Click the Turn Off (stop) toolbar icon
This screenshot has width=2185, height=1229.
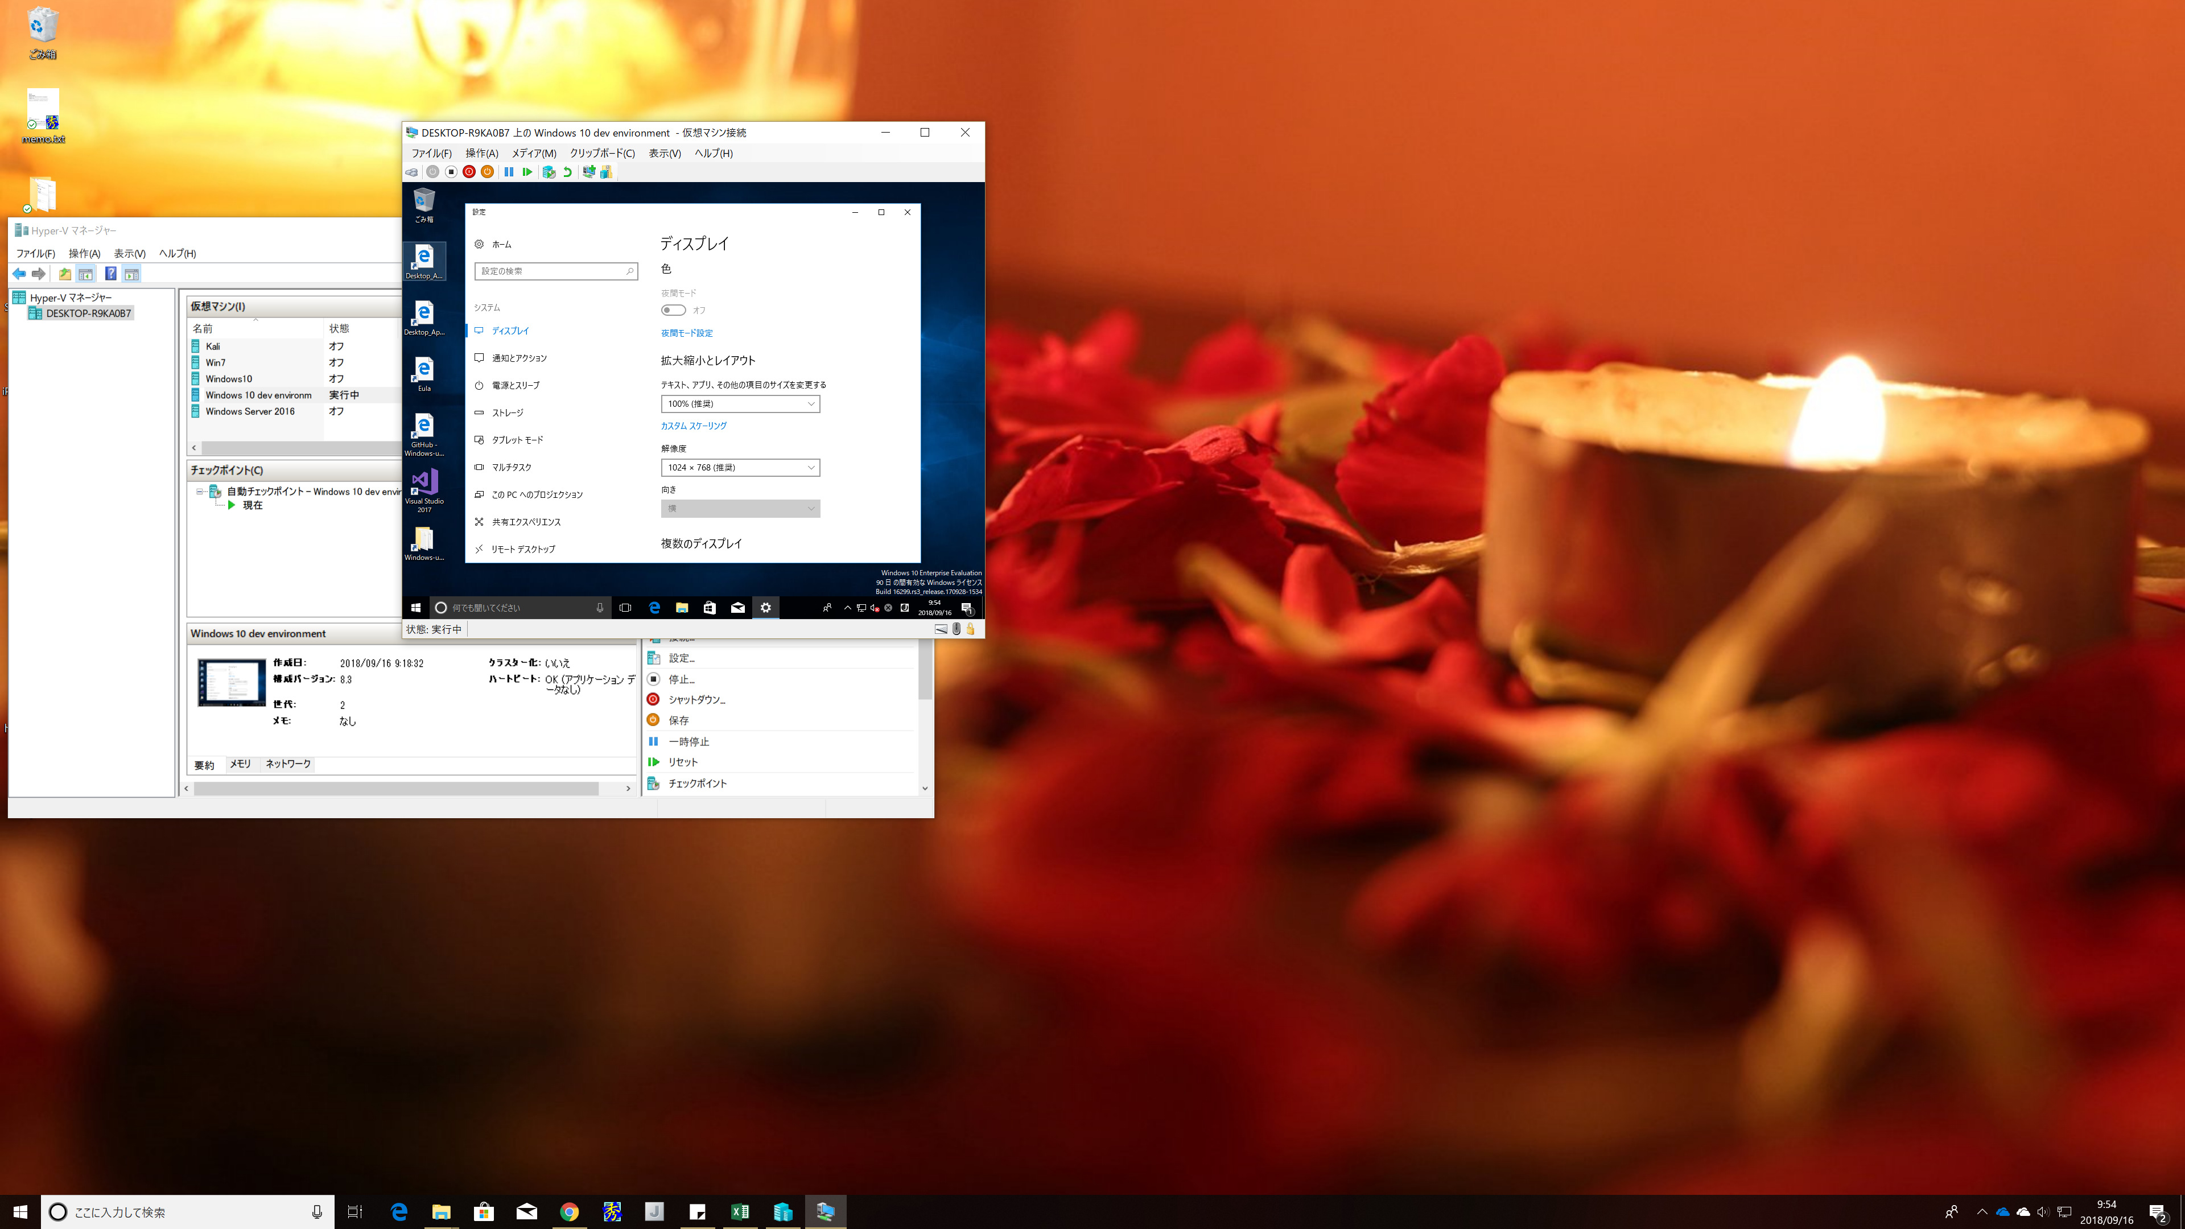451,172
